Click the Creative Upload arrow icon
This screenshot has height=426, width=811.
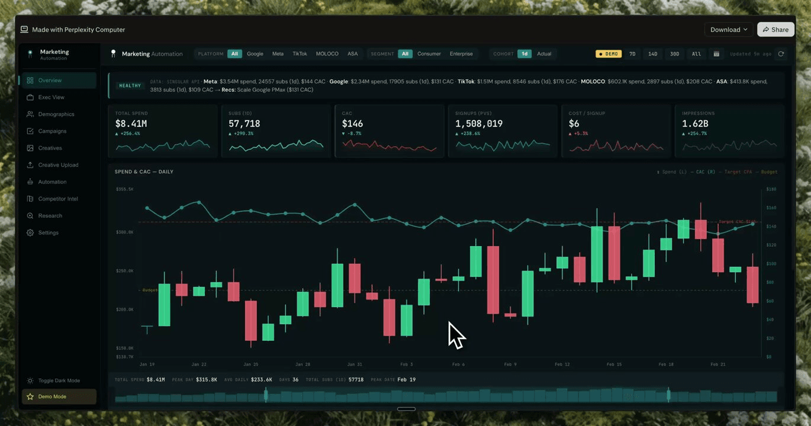pyautogui.click(x=30, y=165)
